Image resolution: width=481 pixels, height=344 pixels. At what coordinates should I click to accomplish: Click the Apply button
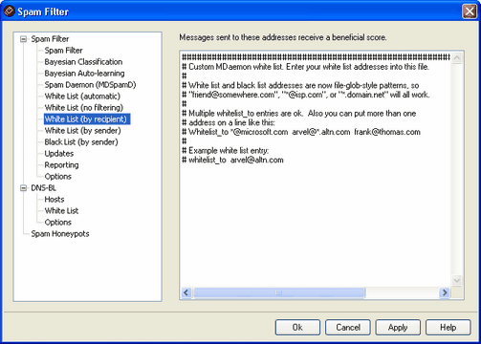point(398,328)
